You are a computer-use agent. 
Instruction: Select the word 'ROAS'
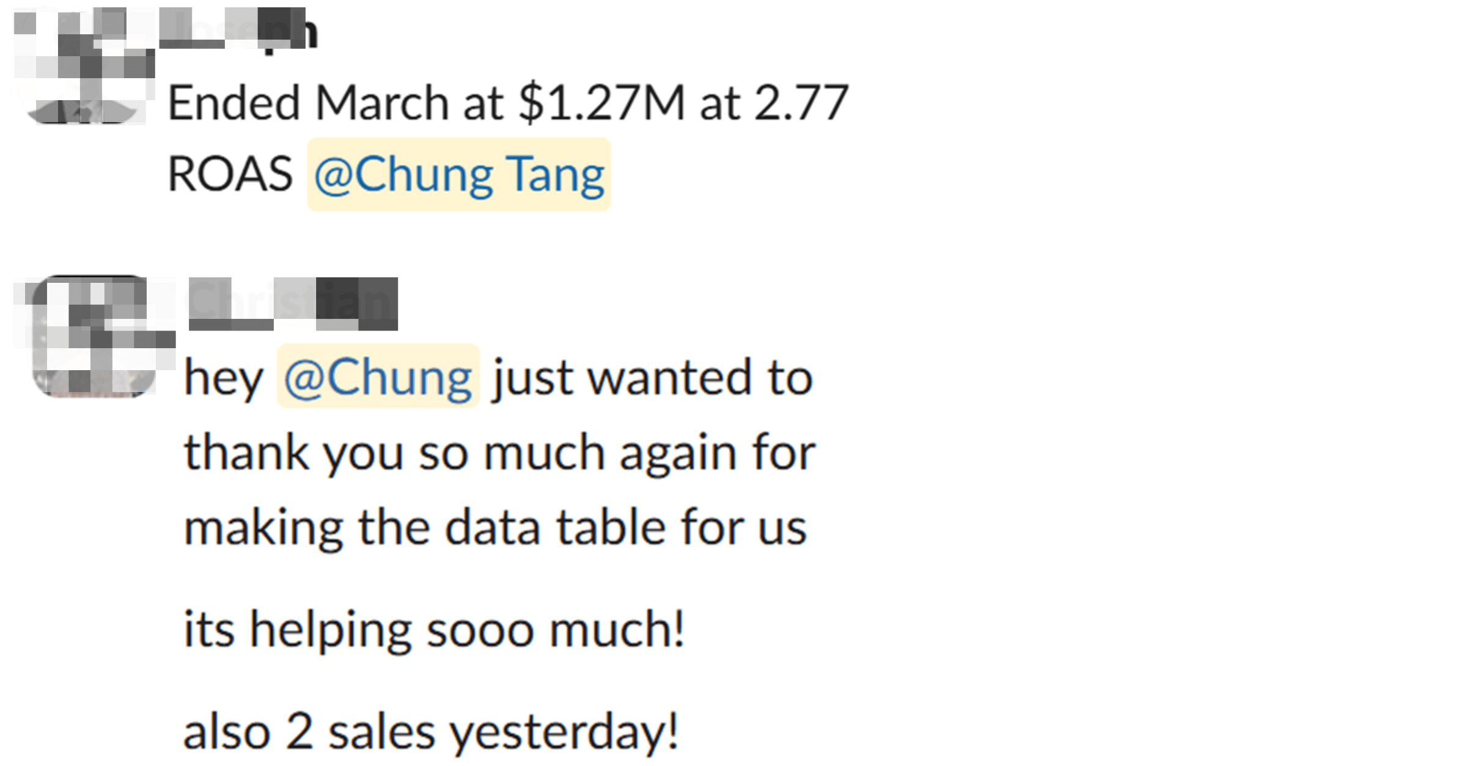(x=230, y=174)
